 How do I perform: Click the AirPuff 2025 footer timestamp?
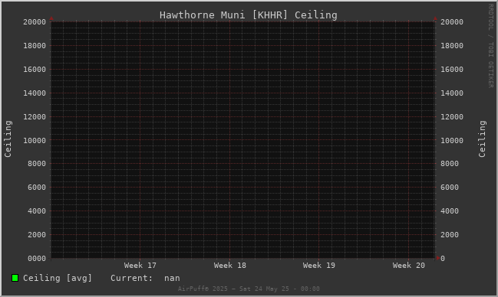pos(249,289)
